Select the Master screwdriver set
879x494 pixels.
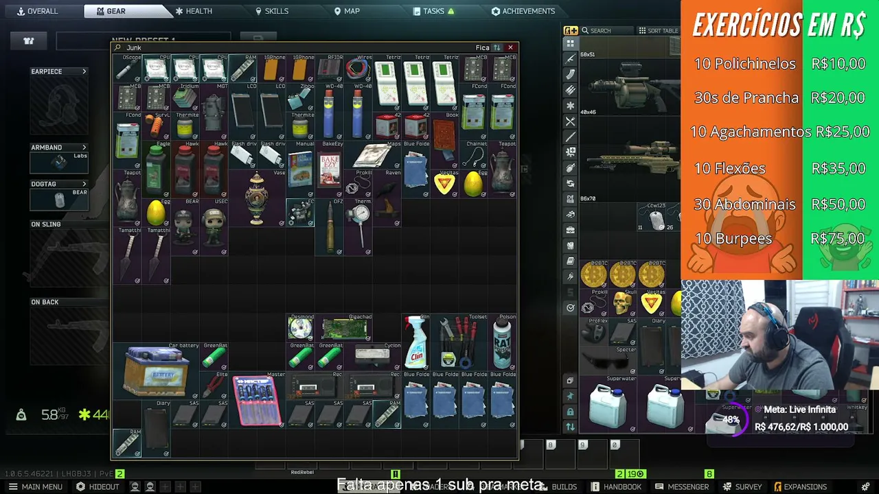click(257, 400)
